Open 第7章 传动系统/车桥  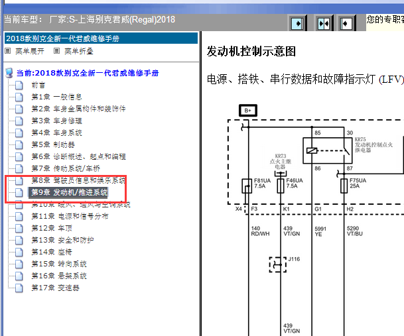[66, 168]
